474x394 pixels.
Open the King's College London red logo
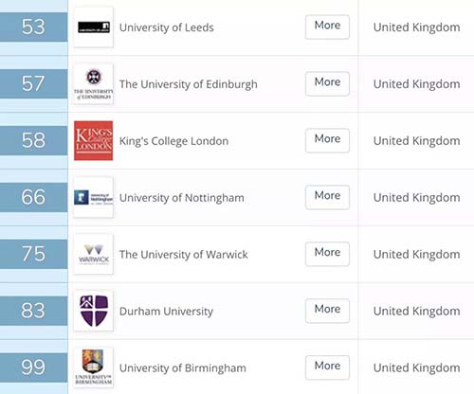[93, 141]
